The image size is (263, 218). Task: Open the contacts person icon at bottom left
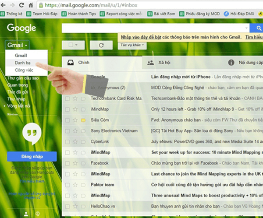[26, 214]
